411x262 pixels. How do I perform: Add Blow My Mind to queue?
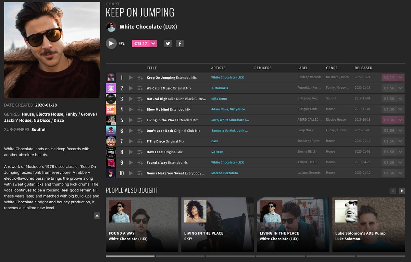tap(139, 109)
